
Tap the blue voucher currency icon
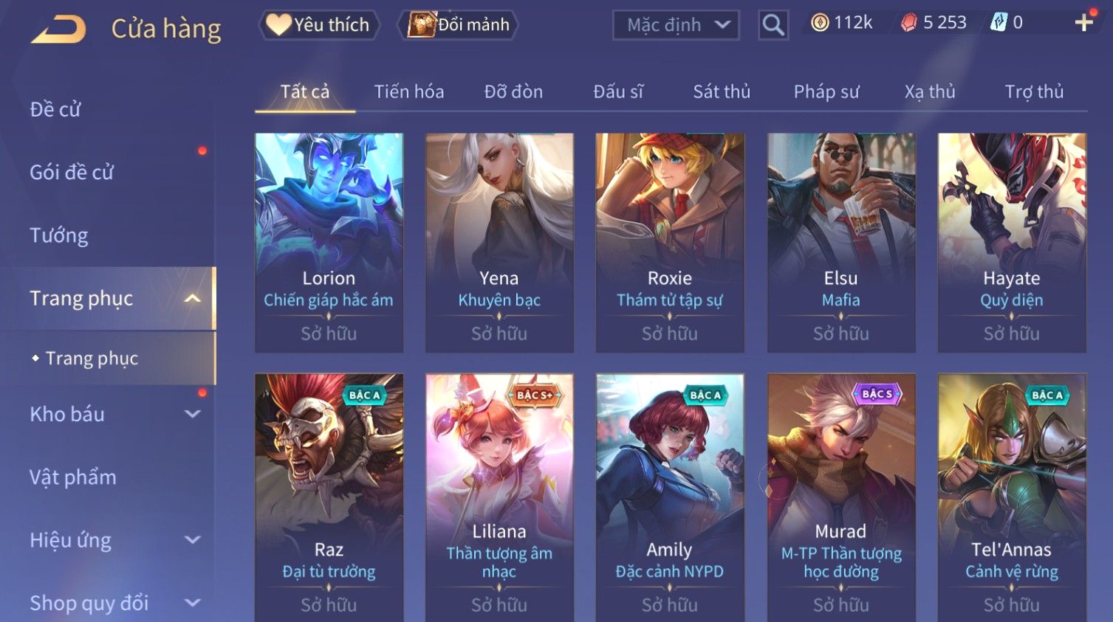(998, 23)
